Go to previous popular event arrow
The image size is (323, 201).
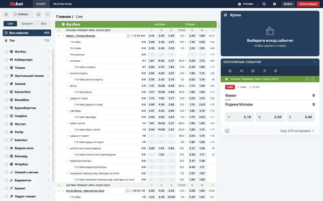pos(307,79)
